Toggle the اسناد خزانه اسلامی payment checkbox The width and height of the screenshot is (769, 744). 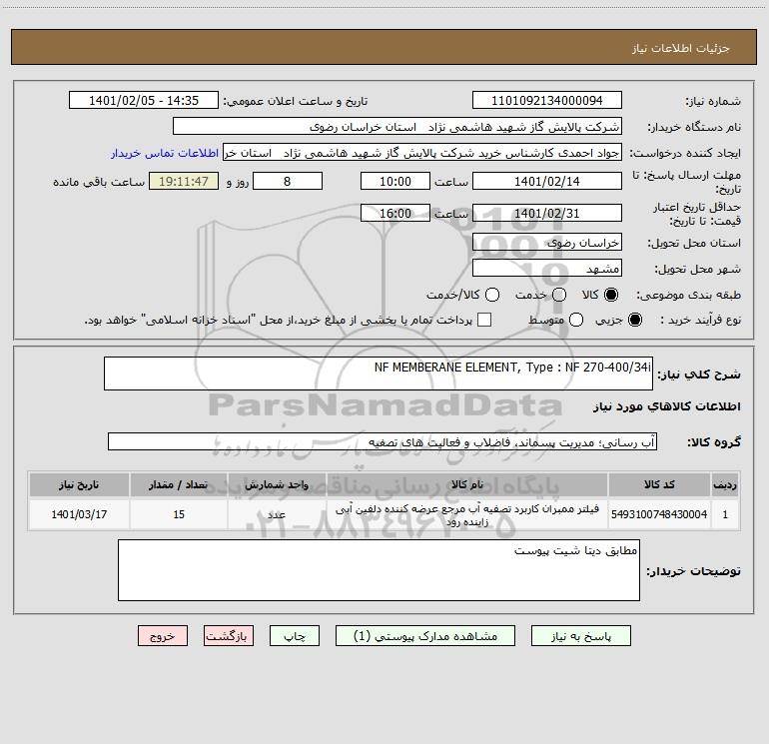484,320
